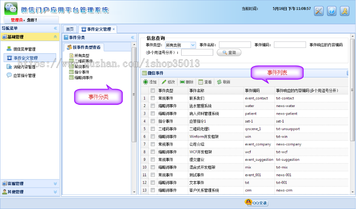Viewport: 356px width, 209px height.
Task: Click the 修改 edit toolbar button
Action: 168,82
